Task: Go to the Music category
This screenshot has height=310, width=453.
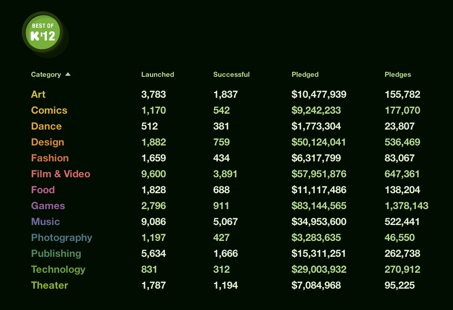Action: 45,222
